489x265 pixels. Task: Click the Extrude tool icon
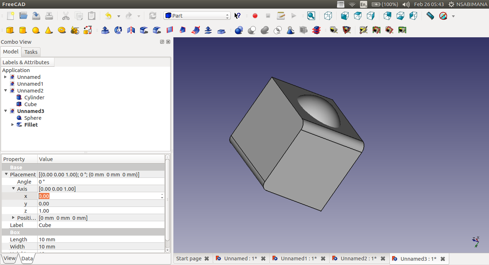[x=105, y=30]
